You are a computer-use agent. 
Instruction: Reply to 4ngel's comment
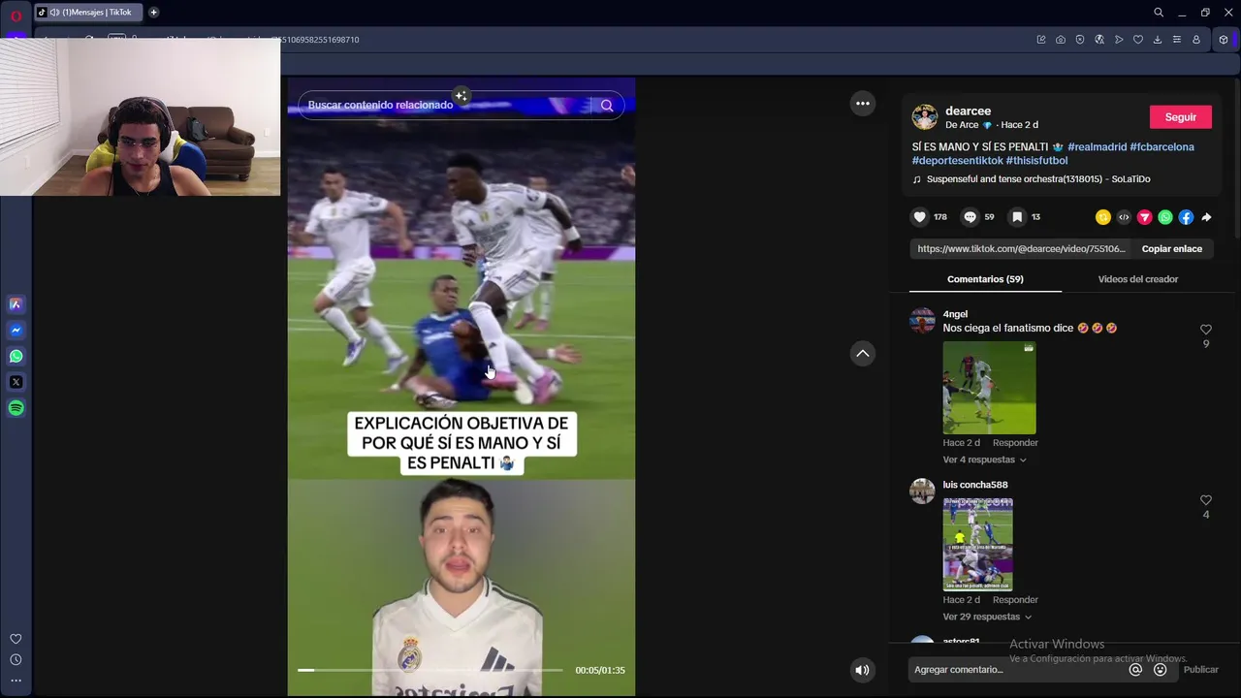1015,443
